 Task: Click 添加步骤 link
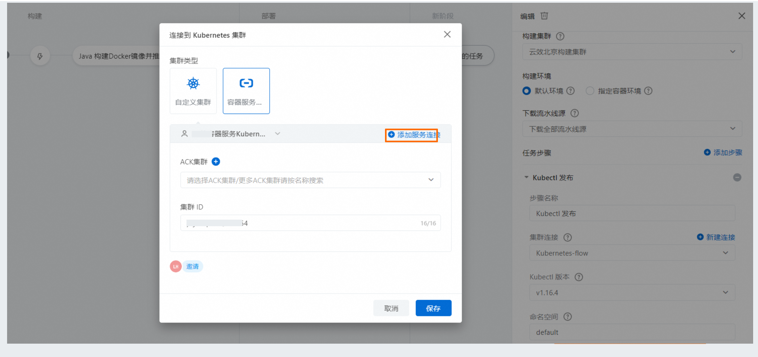(723, 152)
